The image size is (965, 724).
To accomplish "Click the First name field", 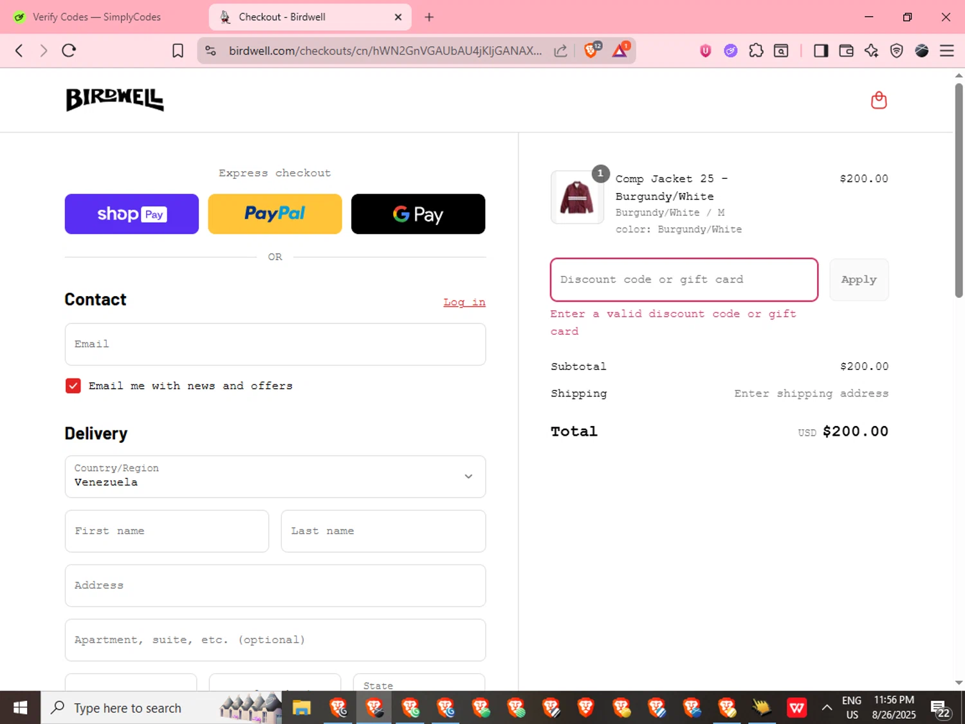I will coord(167,531).
